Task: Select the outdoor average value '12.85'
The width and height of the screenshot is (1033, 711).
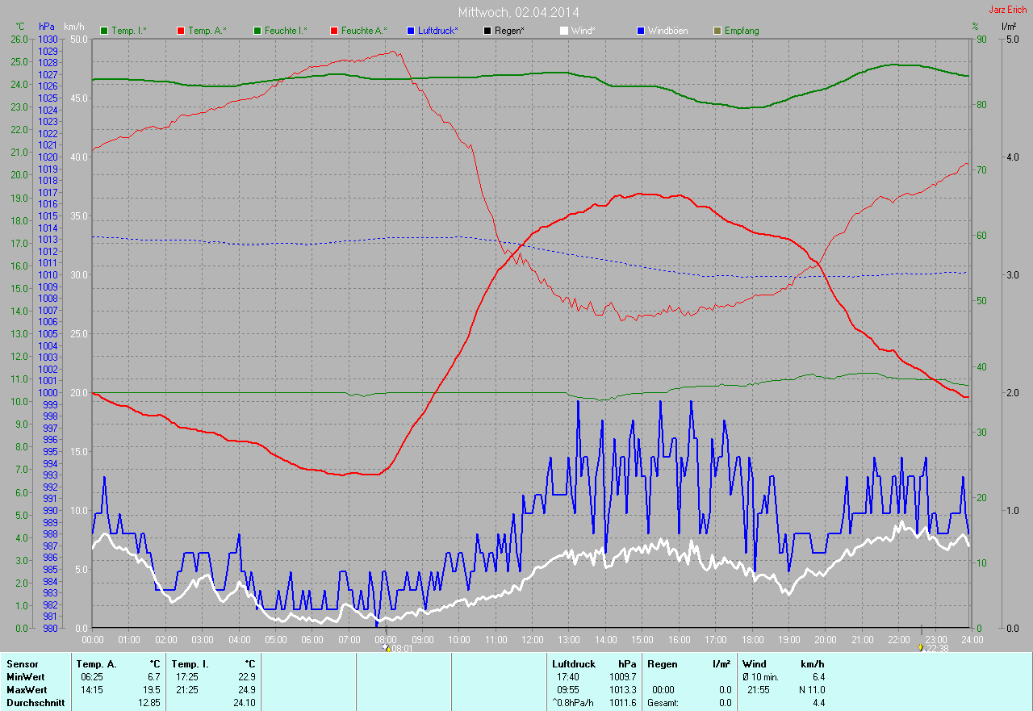Action: click(x=149, y=703)
